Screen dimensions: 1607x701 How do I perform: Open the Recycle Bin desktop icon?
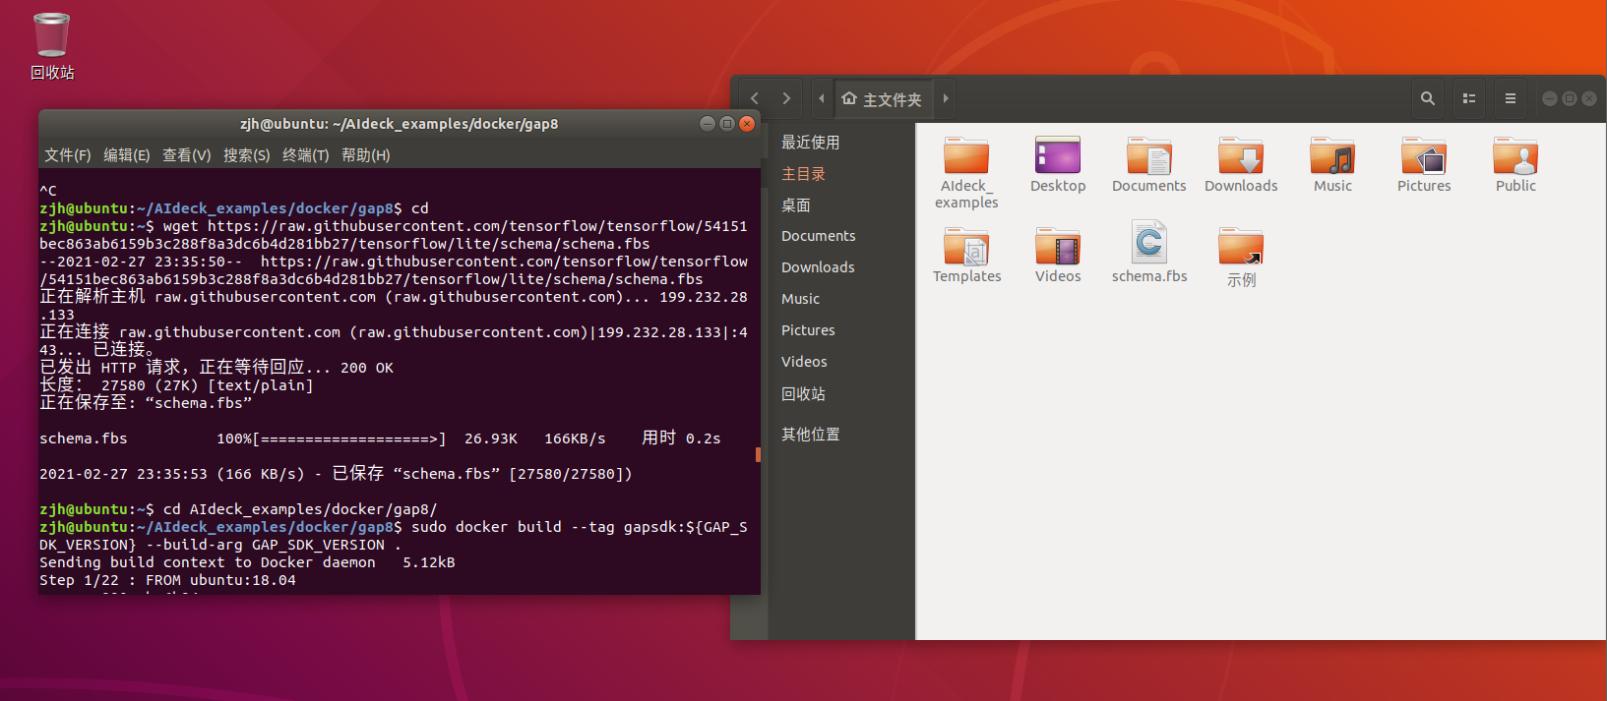point(51,36)
